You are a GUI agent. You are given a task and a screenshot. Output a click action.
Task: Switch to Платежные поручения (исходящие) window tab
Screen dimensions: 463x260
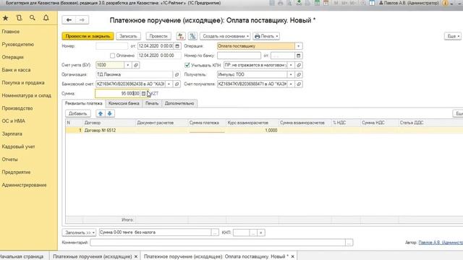pos(93,256)
